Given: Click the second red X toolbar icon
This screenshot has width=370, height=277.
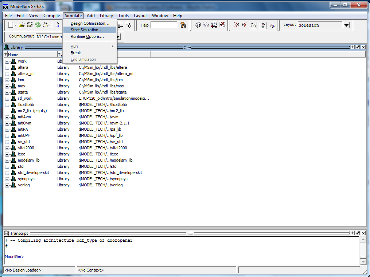Looking at the screenshot, I should [244, 25].
